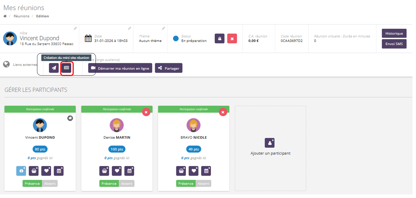Click heart wishlist icon for Bravo Nicole
This screenshot has height=198, width=416.
click(194, 171)
